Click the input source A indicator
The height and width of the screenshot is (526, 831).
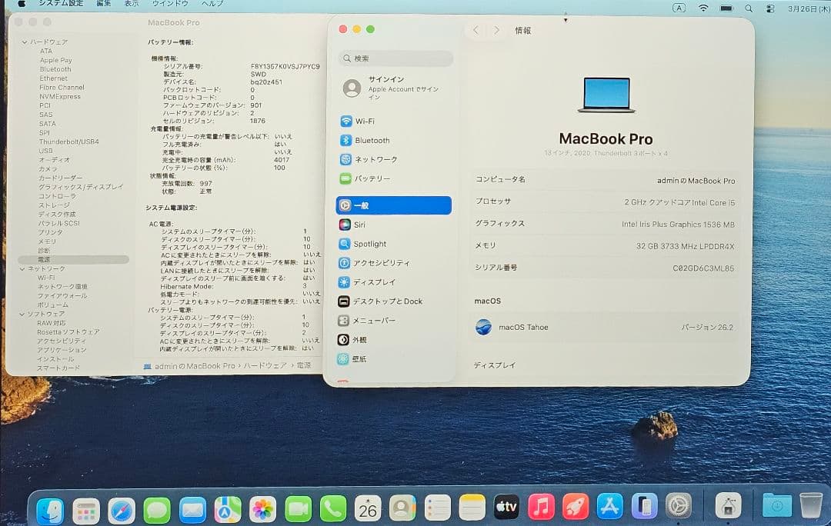click(679, 8)
